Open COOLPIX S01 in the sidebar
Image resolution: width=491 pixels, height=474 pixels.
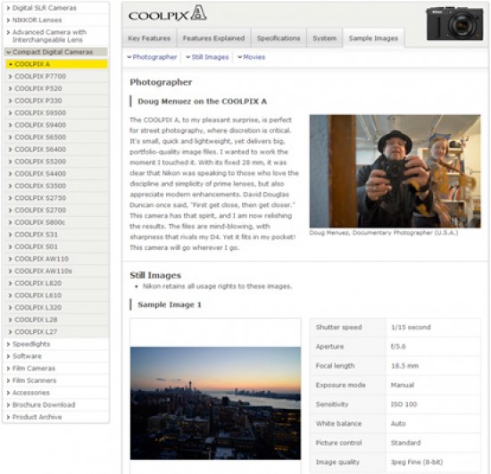tap(56, 246)
